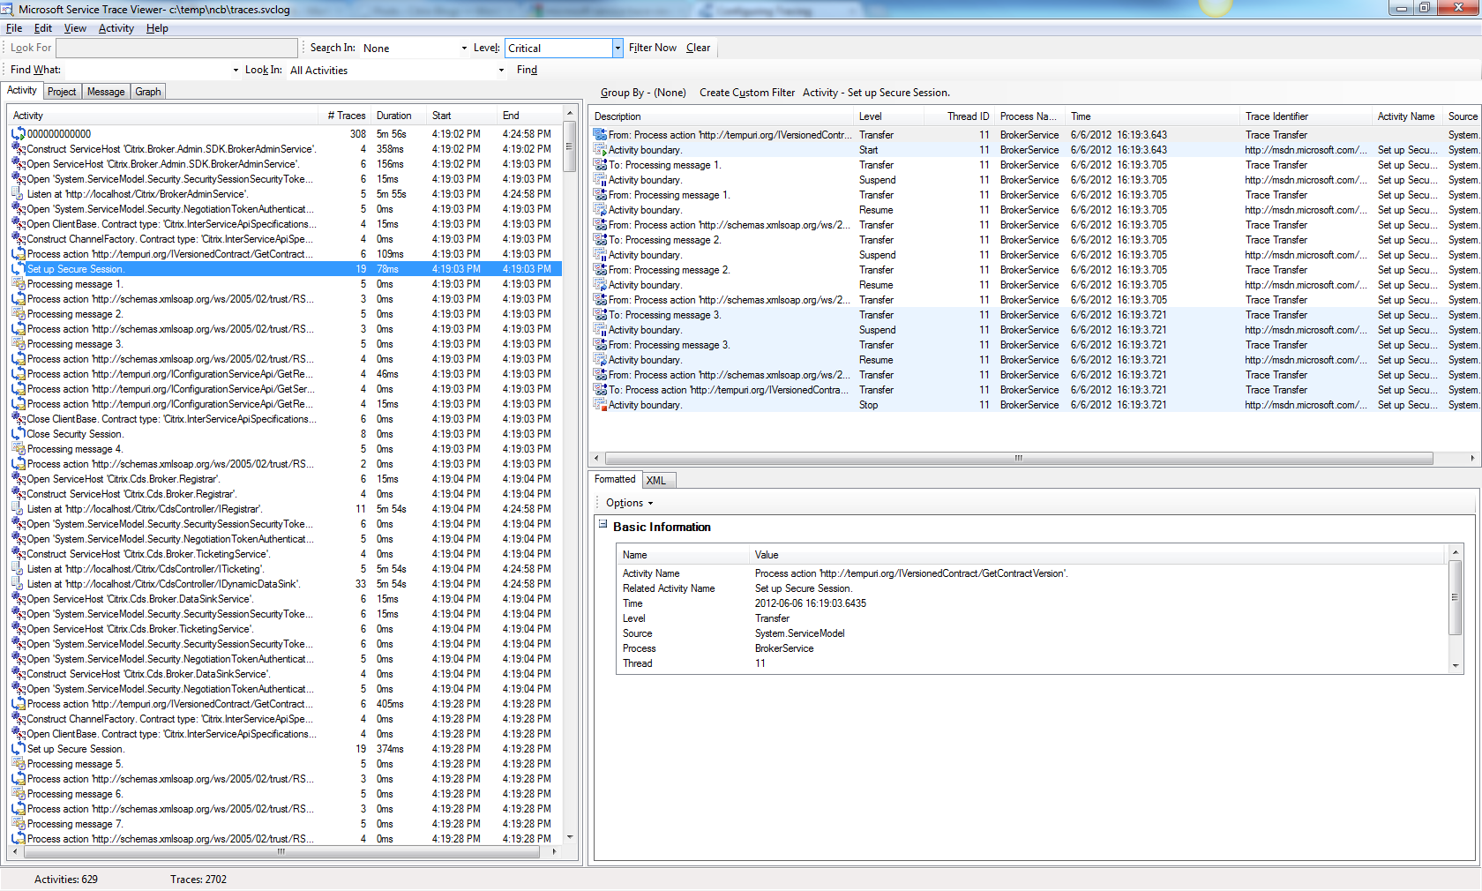Screen dimensions: 1482x891
Task: Click the 'From: Processing message 3' trace icon
Action: [601, 345]
